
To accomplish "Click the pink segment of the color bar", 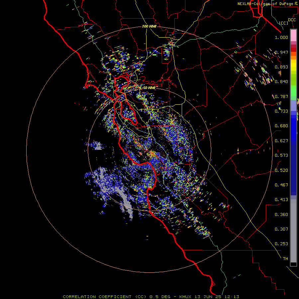I will click(293, 36).
